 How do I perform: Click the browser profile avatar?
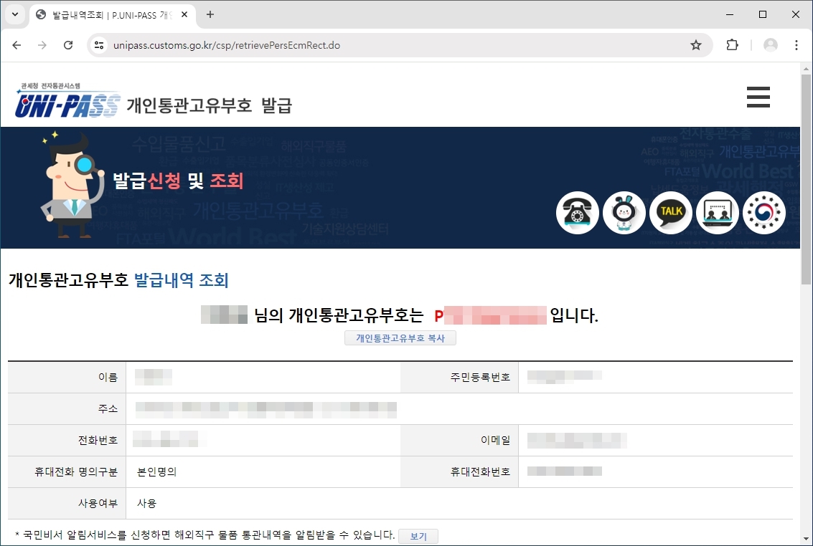point(769,44)
